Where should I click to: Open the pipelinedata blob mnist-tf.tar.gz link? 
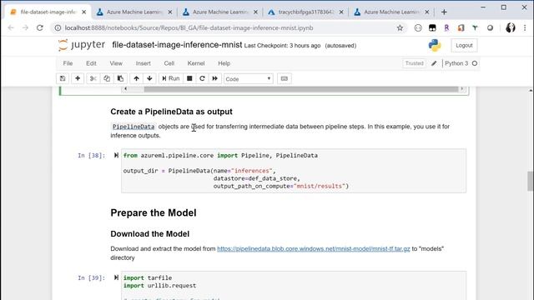314,248
